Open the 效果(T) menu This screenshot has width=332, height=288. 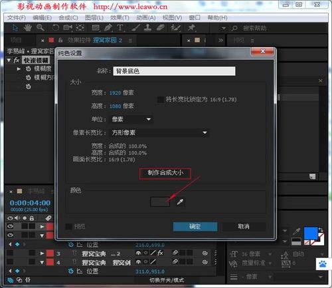coord(120,18)
